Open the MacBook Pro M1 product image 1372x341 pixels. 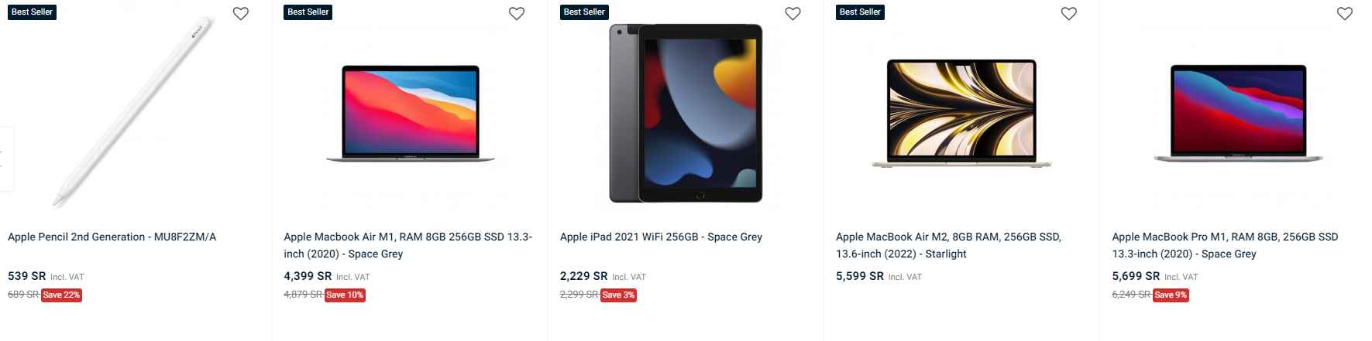(1237, 113)
